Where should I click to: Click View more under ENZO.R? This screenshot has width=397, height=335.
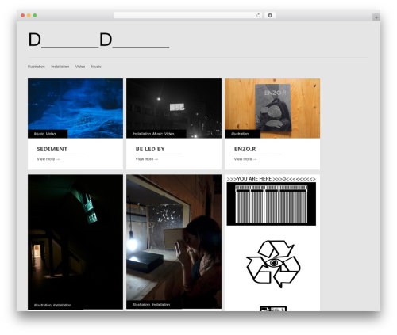pos(245,159)
